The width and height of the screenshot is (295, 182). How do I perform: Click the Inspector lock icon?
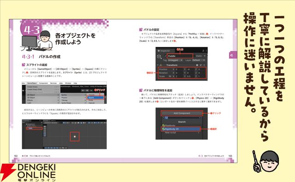click(203, 51)
